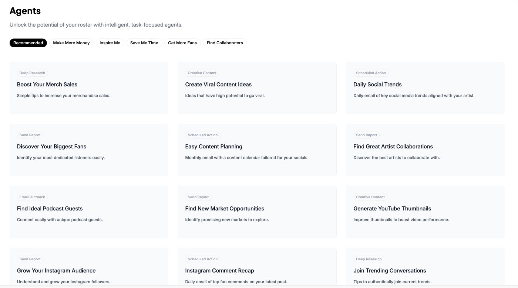Open the Create Viral Content Ideas agent
518x288 pixels.
pyautogui.click(x=257, y=88)
